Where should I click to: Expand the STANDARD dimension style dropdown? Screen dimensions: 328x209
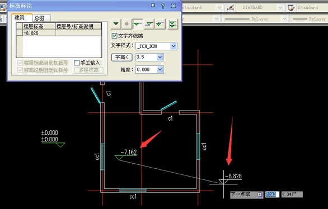tap(280, 8)
